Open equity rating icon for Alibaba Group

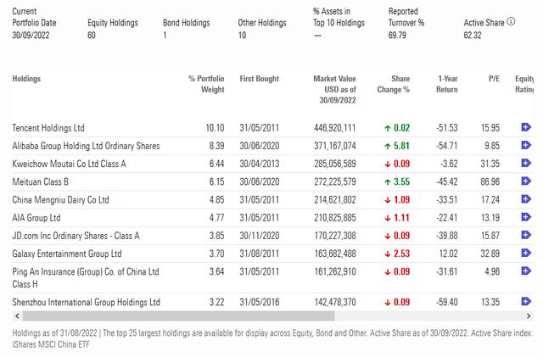point(526,145)
